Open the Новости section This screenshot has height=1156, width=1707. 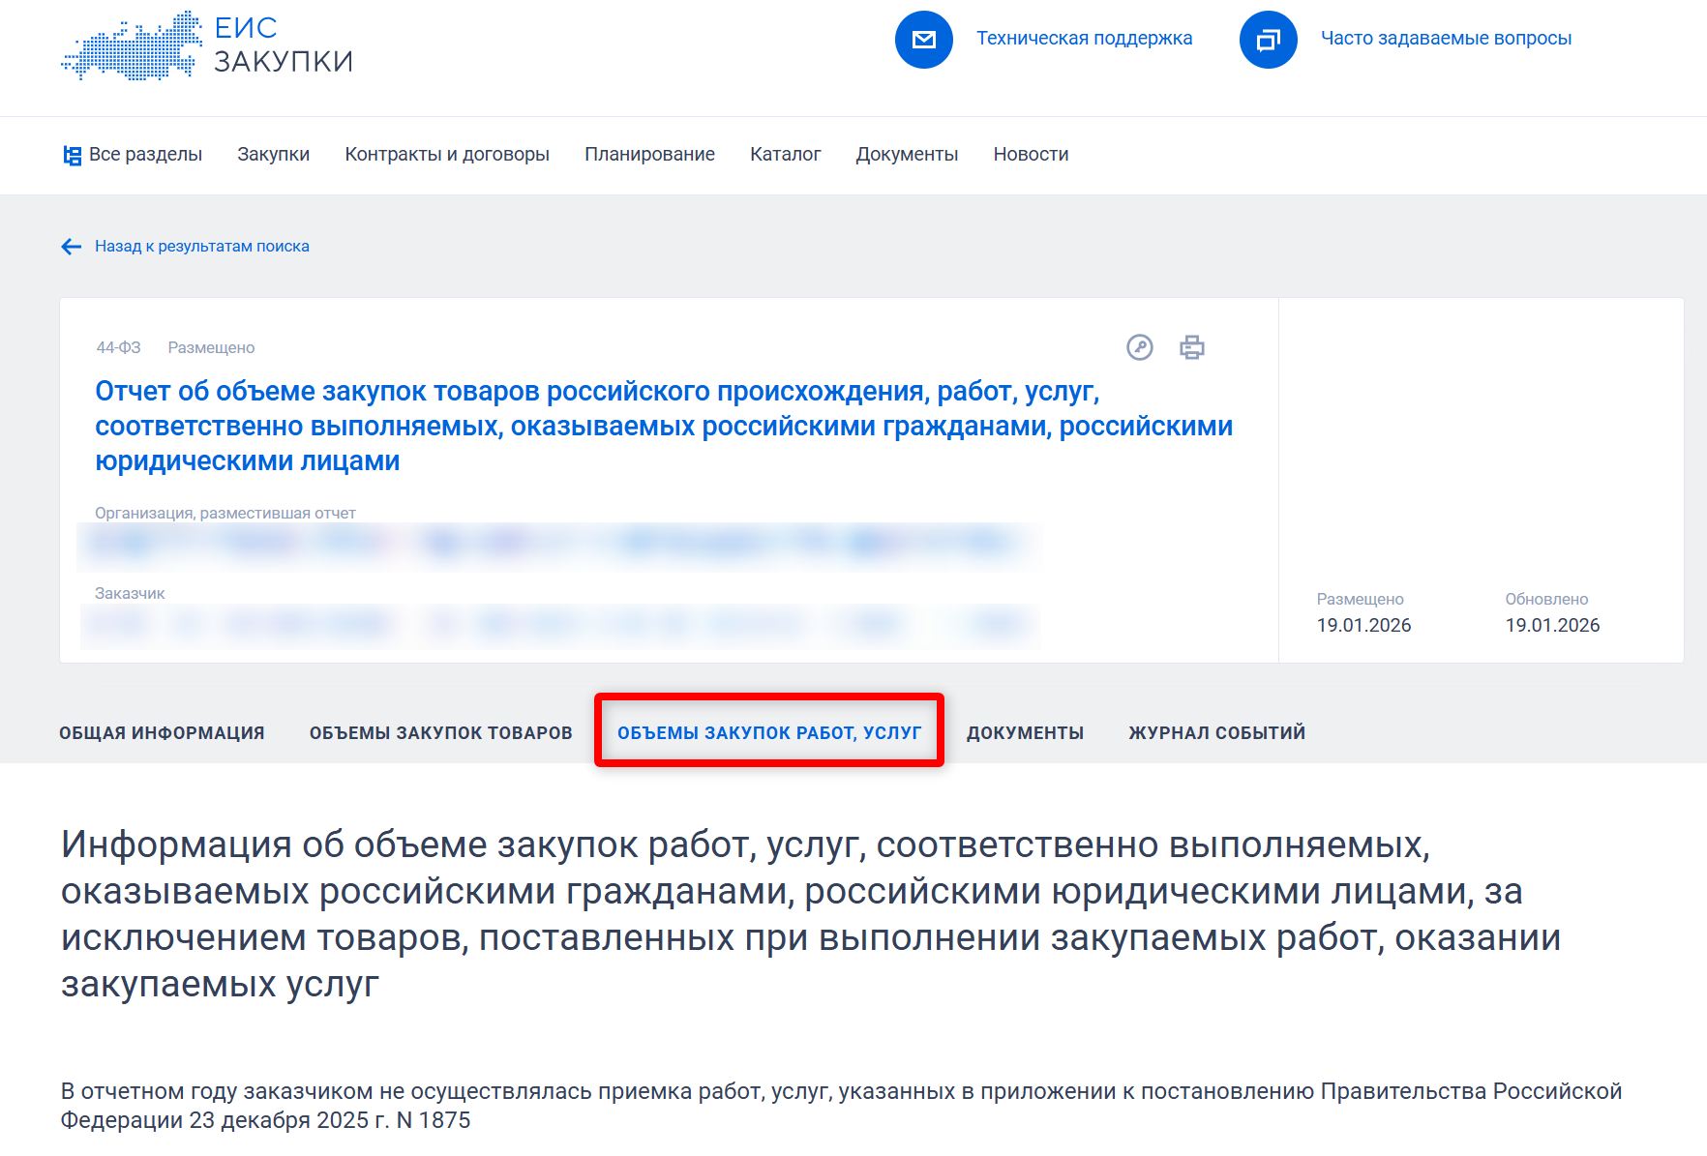[x=1030, y=154]
